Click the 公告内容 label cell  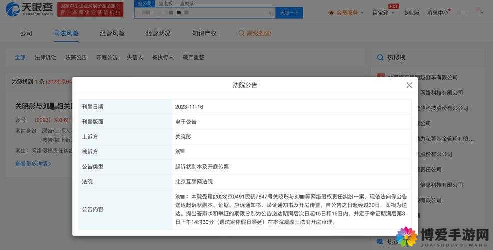[x=125, y=209]
